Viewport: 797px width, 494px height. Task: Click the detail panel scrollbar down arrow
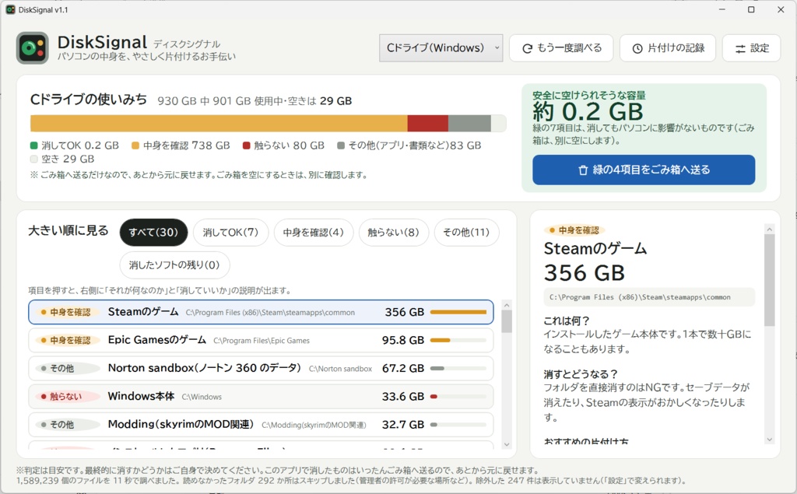coord(770,440)
